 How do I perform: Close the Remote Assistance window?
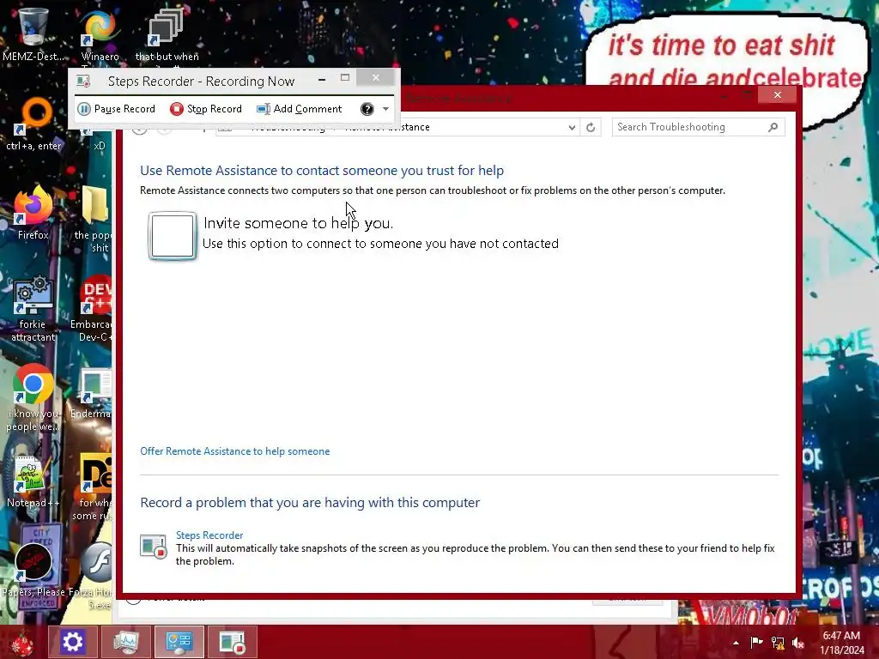777,94
